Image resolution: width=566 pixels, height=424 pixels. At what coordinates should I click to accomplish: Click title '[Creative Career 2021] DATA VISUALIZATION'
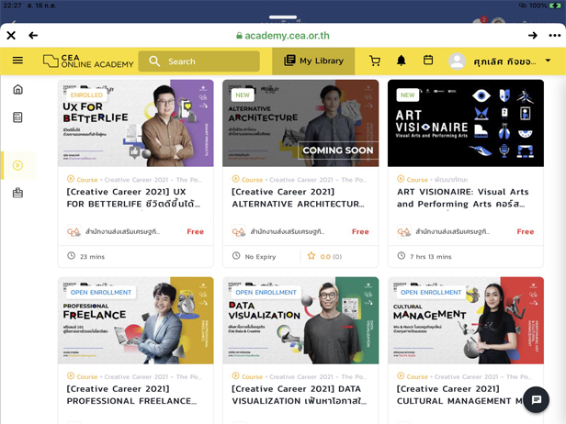(299, 395)
